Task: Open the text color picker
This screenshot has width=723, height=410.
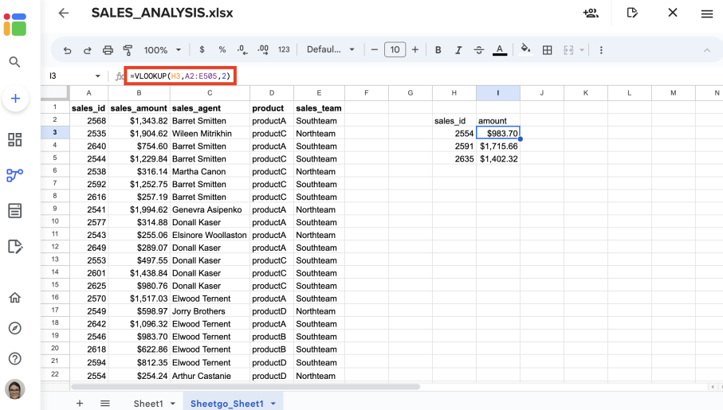Action: (x=500, y=50)
